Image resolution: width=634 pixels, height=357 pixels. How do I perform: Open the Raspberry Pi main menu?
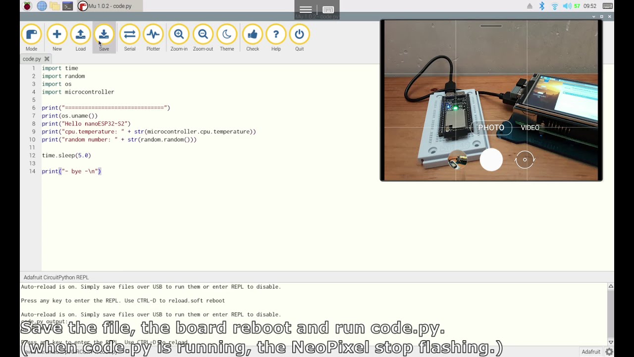point(27,6)
